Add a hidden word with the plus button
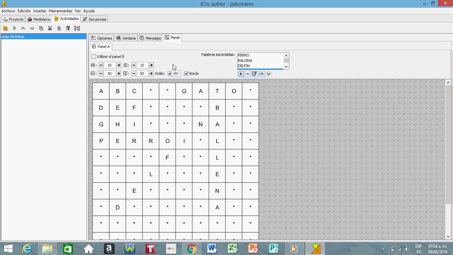 (x=241, y=74)
